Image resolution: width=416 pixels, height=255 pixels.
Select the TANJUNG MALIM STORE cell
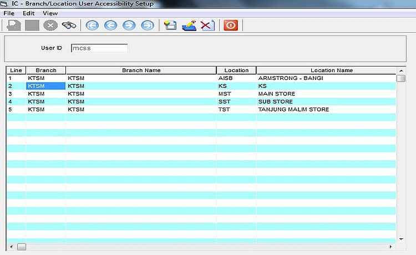[293, 109]
